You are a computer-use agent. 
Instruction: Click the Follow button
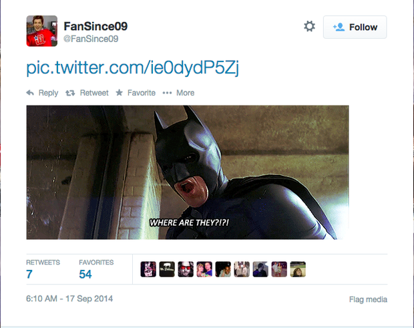click(x=355, y=27)
